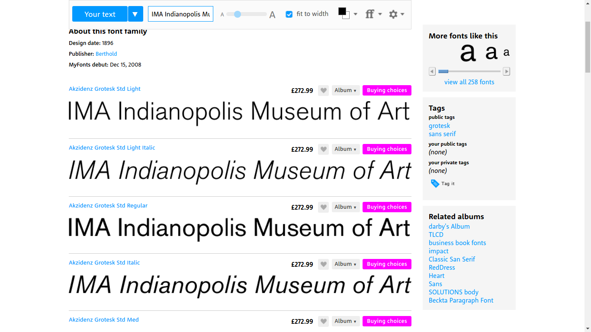Click the blue Your text button
Screen dimensions: 591x332
(100, 14)
